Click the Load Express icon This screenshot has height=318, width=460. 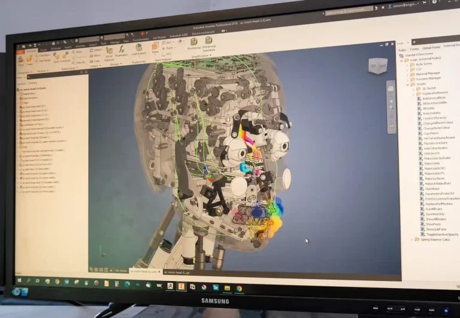[x=139, y=50]
